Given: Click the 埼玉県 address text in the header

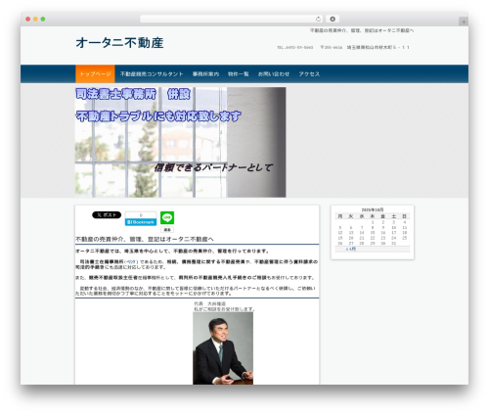Looking at the screenshot, I should tap(378, 47).
